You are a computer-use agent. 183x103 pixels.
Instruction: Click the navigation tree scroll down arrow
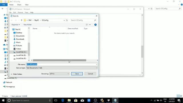29,60
